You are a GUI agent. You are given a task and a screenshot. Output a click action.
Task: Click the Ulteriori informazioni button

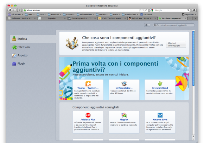tap(176, 44)
